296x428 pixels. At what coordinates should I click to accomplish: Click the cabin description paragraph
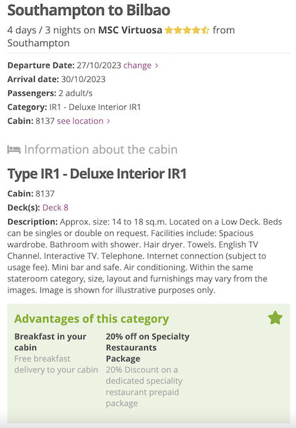click(x=145, y=256)
